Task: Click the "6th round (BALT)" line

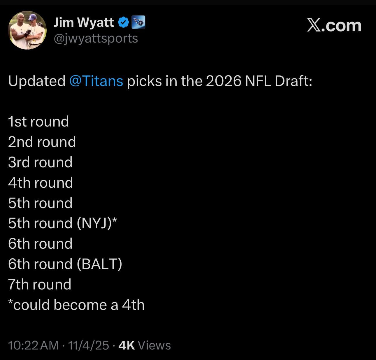Action: pyautogui.click(x=65, y=264)
